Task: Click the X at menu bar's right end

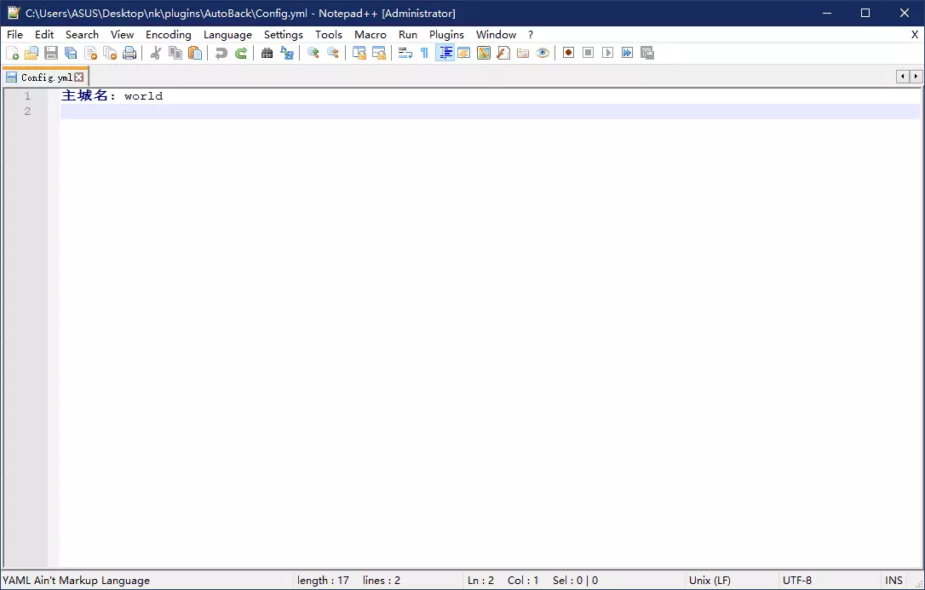Action: click(x=915, y=35)
